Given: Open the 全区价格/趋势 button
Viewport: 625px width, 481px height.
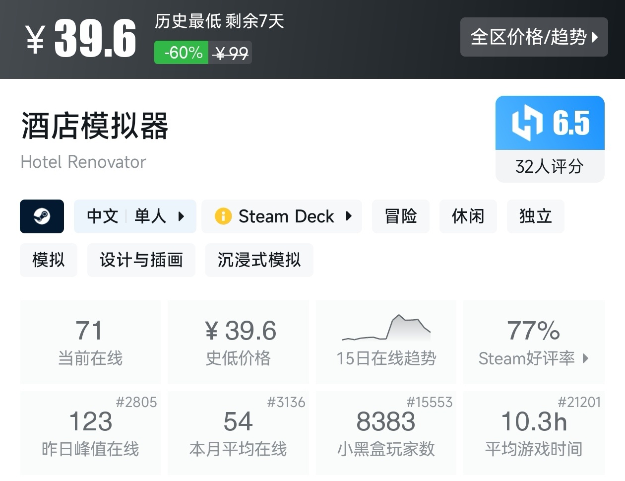Looking at the screenshot, I should click(529, 37).
